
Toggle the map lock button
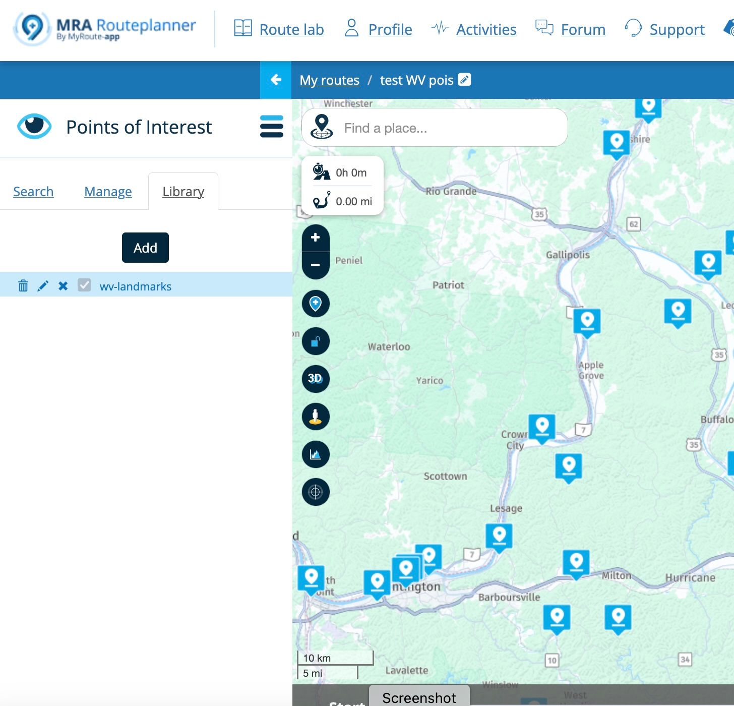[316, 341]
